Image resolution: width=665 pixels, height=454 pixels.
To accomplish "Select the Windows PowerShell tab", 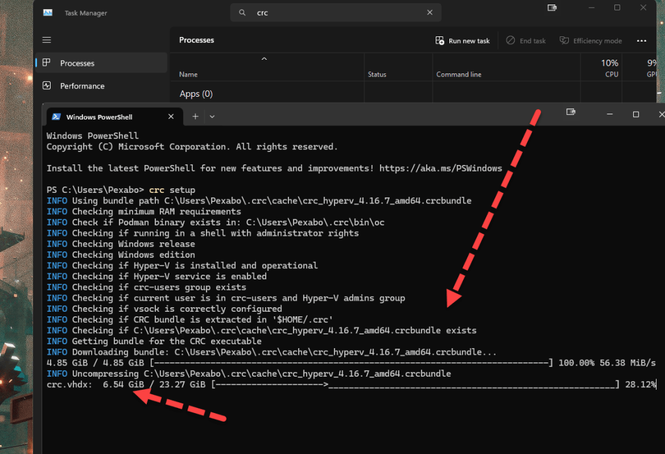I will [114, 117].
